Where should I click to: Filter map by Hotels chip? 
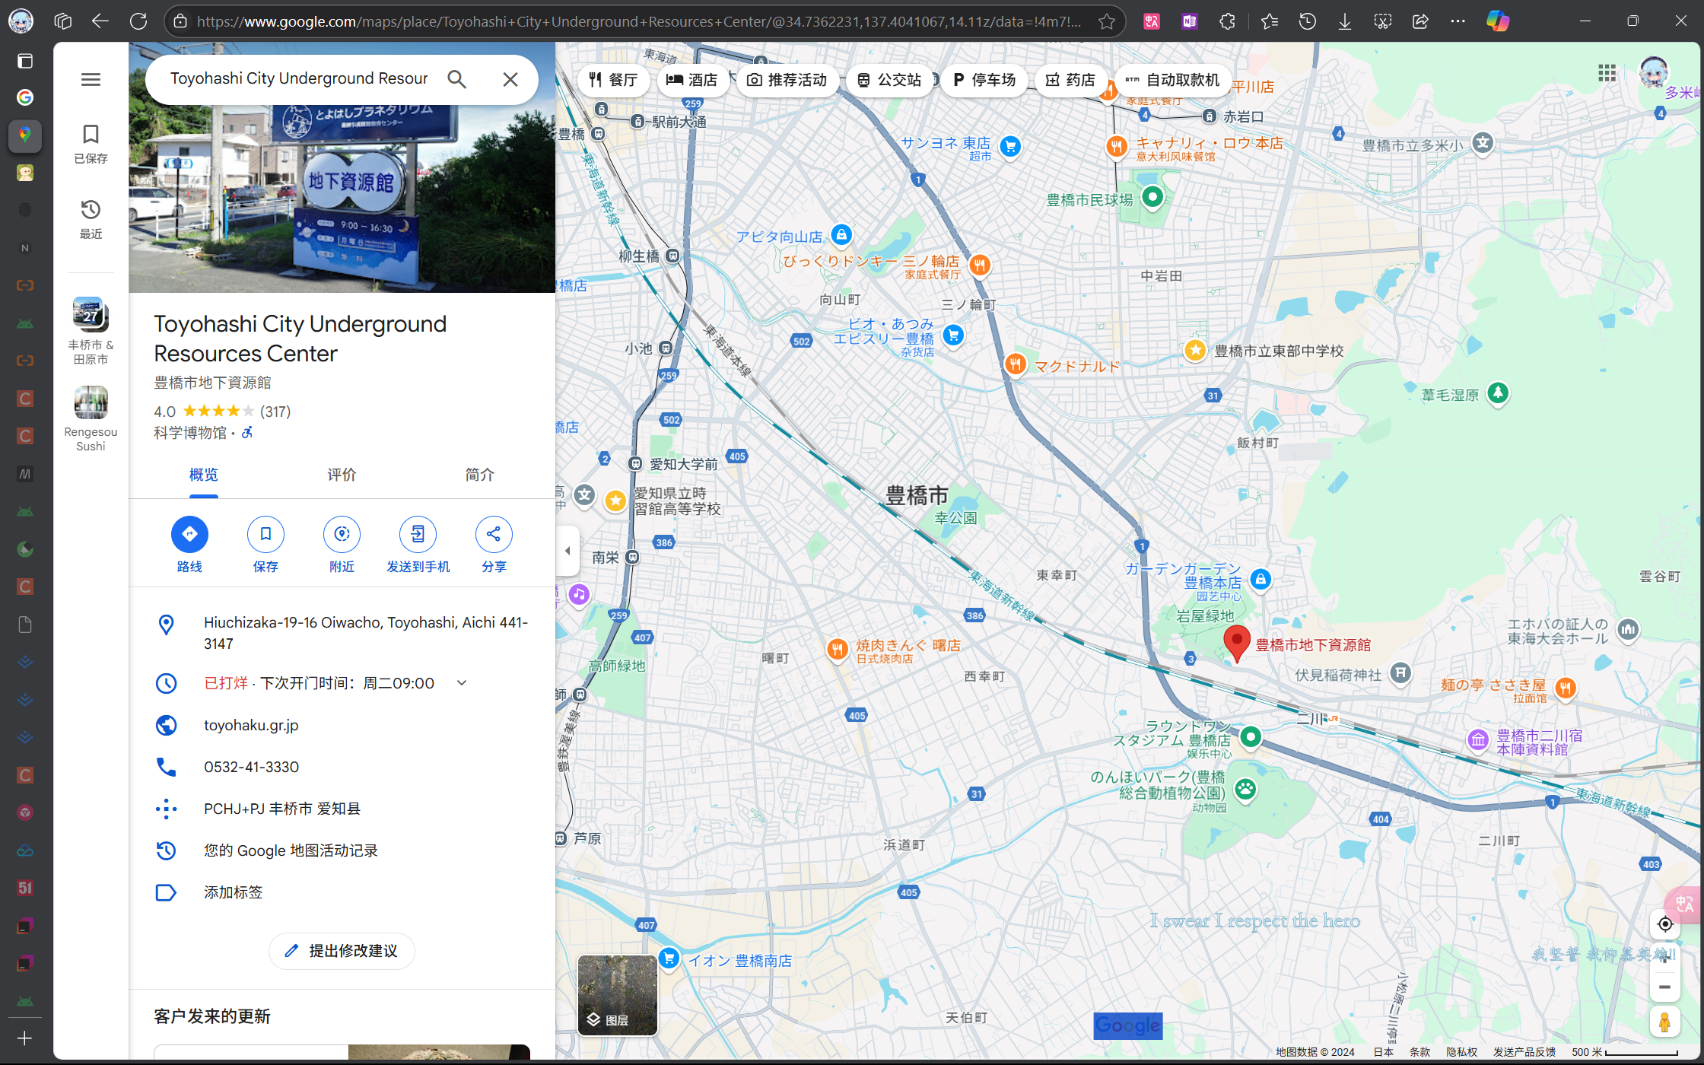tap(692, 80)
